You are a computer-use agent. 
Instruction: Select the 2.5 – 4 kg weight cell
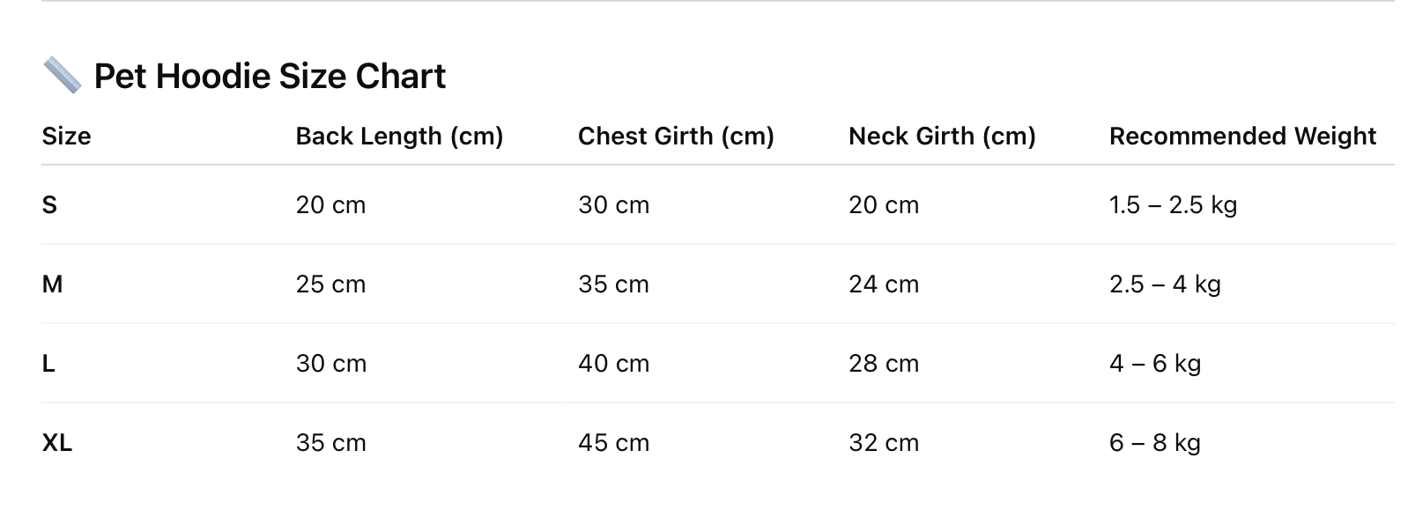(x=1165, y=284)
